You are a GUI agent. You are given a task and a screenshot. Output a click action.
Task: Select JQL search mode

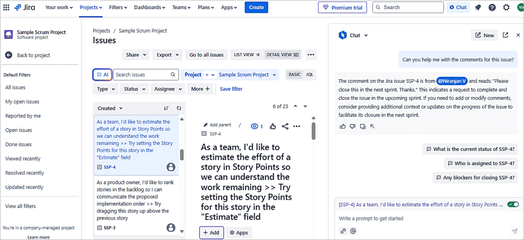(x=310, y=75)
